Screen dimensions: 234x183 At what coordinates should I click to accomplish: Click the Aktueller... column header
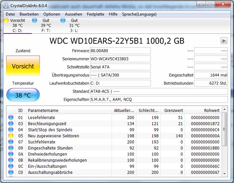point(124,111)
